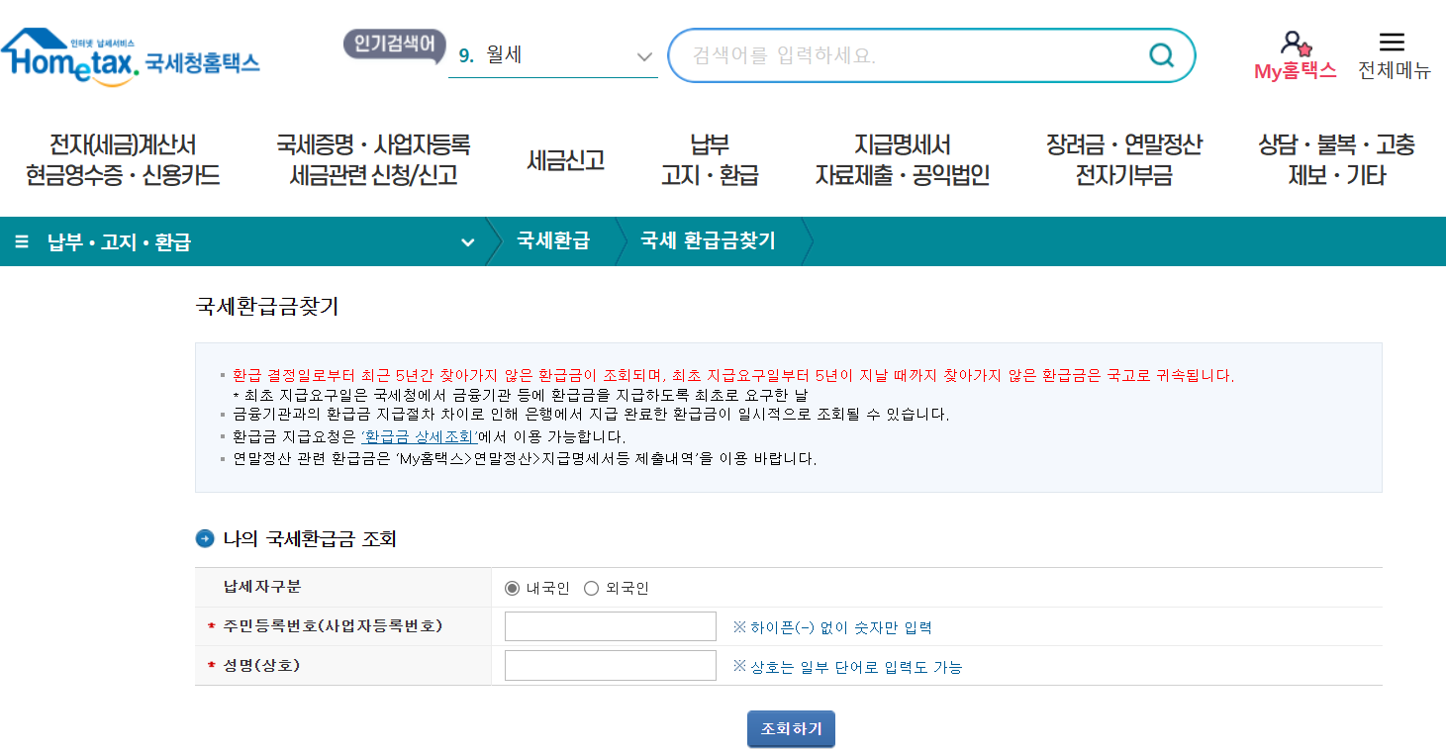Click the 조회하기 search button

(790, 727)
